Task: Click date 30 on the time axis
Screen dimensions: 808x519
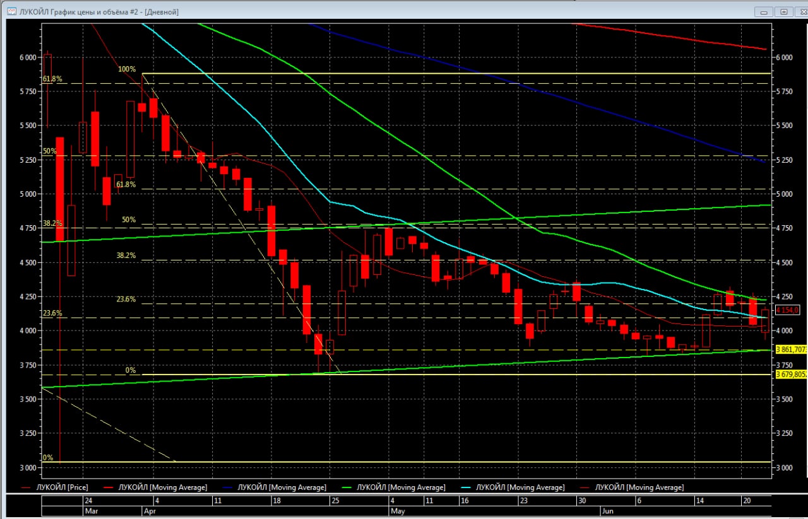Action: (x=582, y=501)
